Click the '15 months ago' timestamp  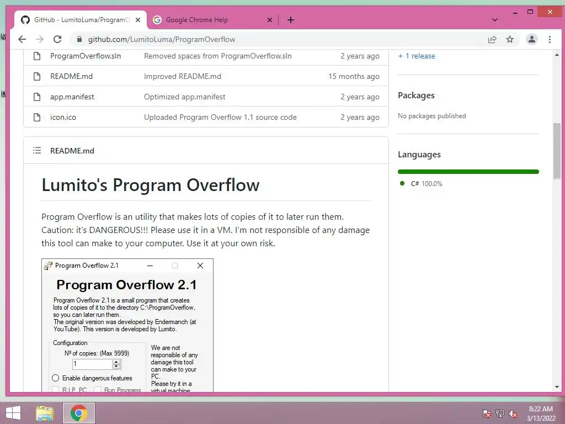click(x=354, y=76)
